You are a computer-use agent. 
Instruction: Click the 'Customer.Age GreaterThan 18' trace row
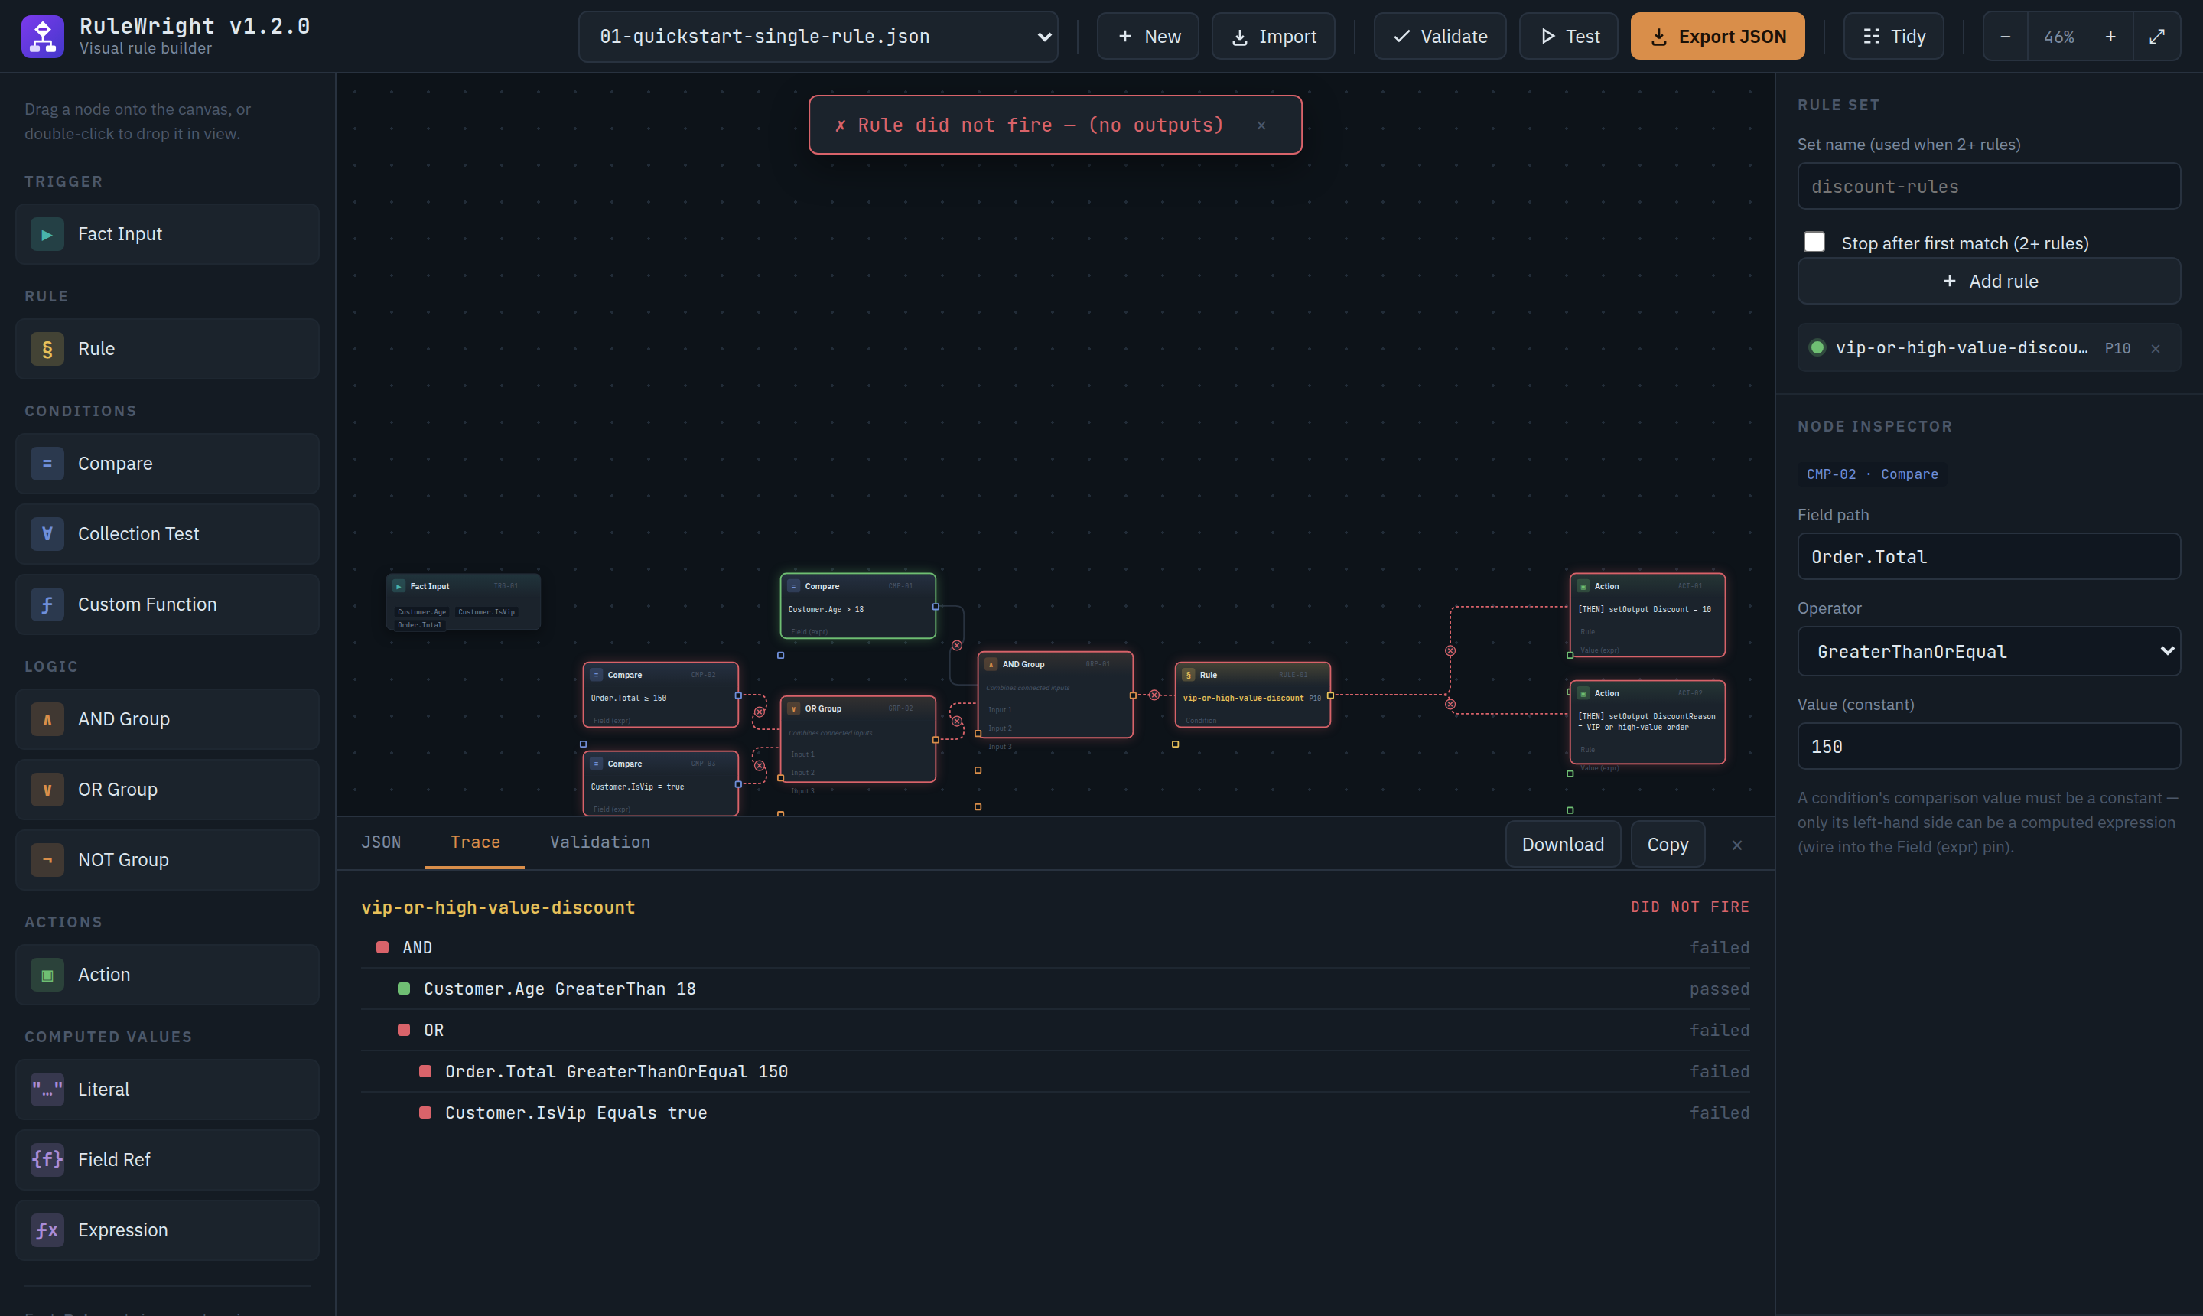(1055, 989)
